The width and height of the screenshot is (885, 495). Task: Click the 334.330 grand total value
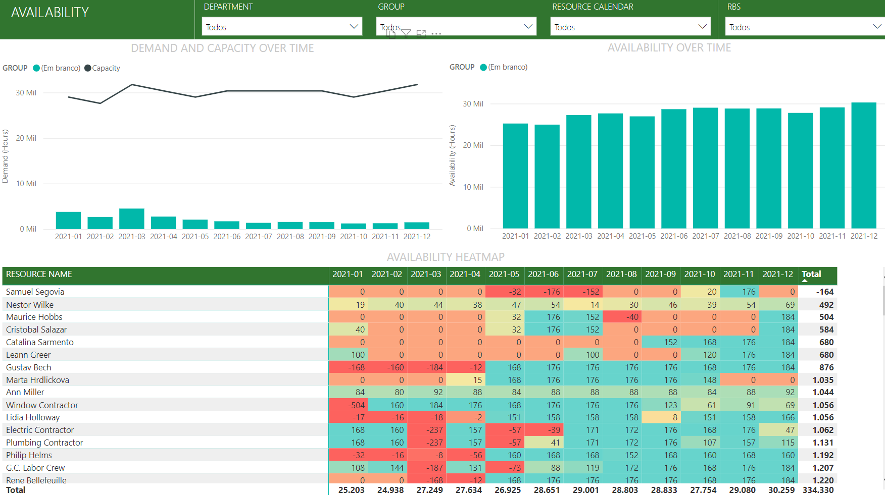click(x=818, y=490)
